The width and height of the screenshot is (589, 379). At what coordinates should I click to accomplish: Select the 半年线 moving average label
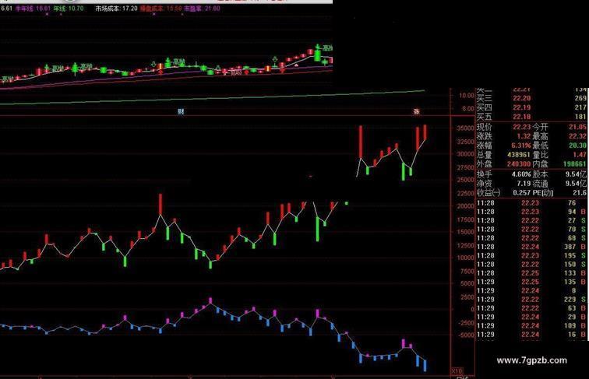tap(33, 9)
